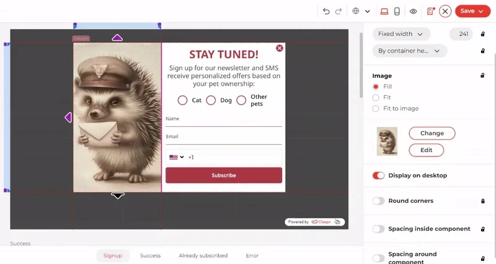Redo the last change
The height and width of the screenshot is (264, 496).
[339, 11]
